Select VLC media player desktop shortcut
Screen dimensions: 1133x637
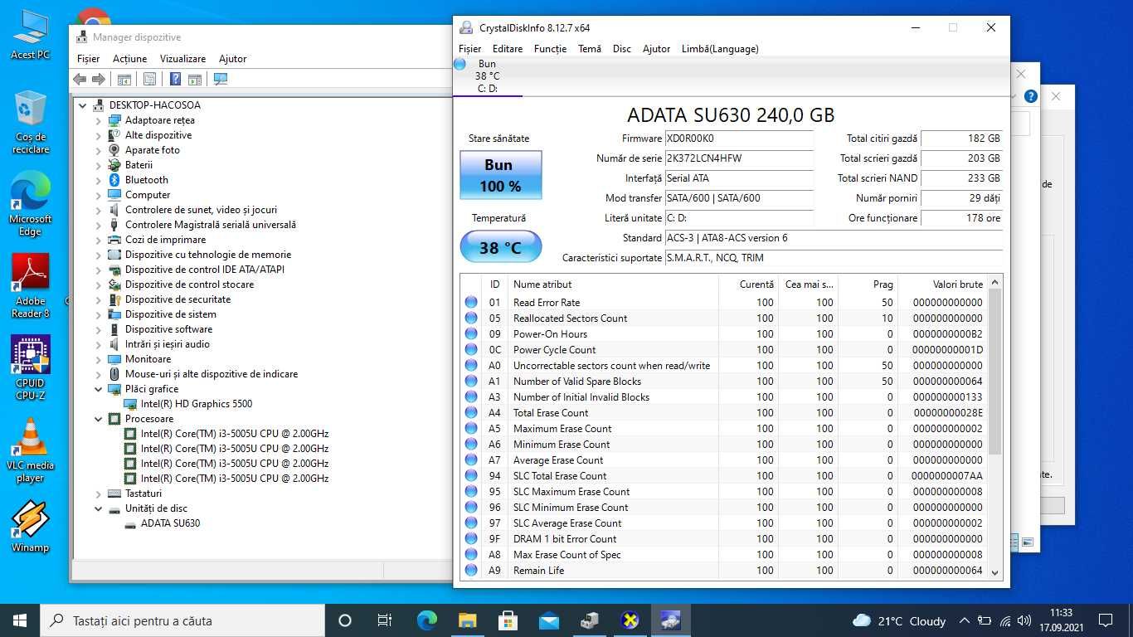(x=30, y=450)
